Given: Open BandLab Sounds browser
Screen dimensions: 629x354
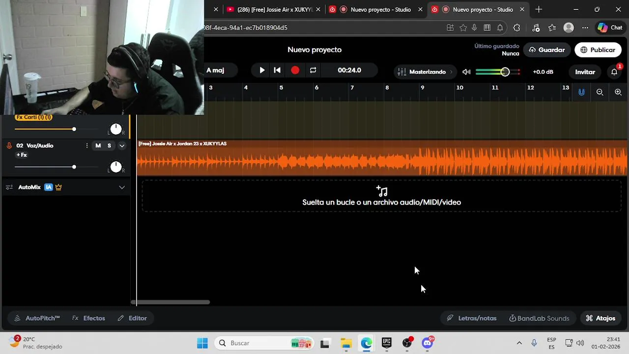Looking at the screenshot, I should click(x=539, y=318).
